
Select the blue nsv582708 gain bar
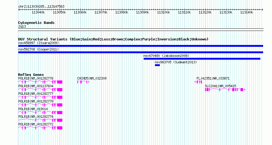pos(141,52)
